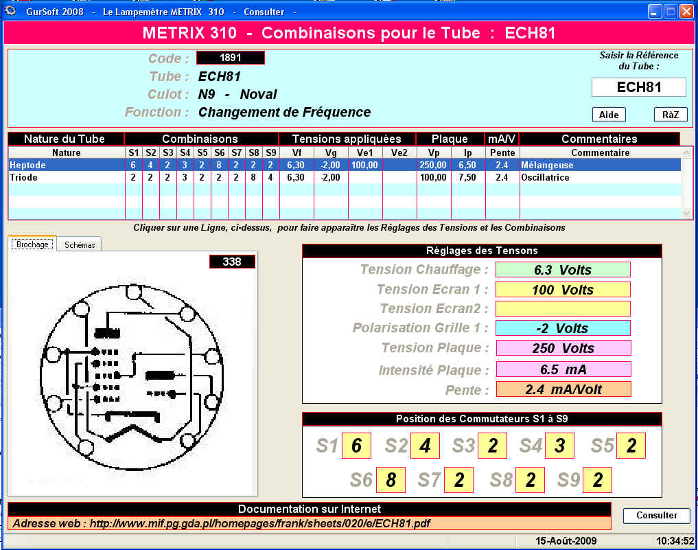This screenshot has width=698, height=550.
Task: Select the Brochage tab
Action: tap(32, 244)
